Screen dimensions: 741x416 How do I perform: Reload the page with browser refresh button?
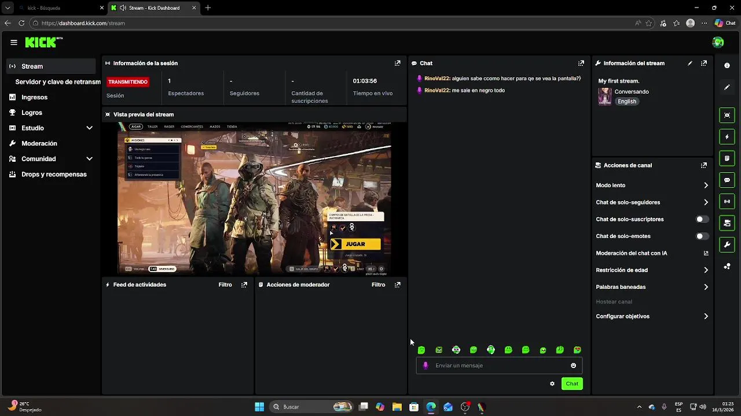coord(21,23)
